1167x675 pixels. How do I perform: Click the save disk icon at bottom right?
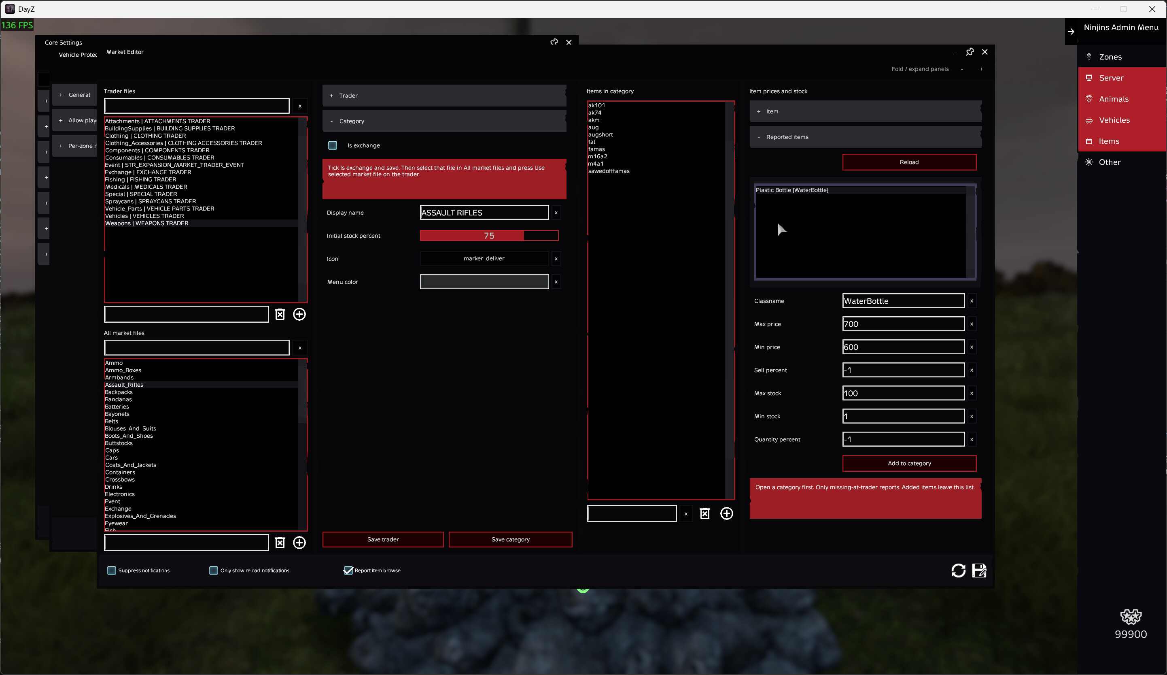(979, 570)
